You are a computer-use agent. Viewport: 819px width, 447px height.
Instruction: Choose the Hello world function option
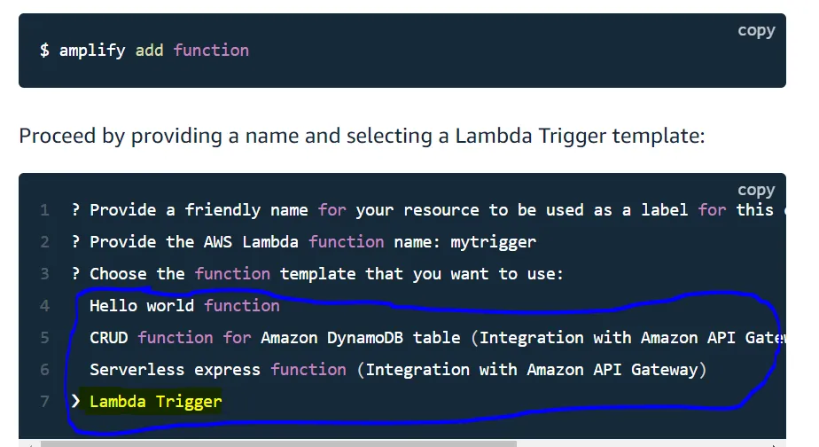pos(184,306)
